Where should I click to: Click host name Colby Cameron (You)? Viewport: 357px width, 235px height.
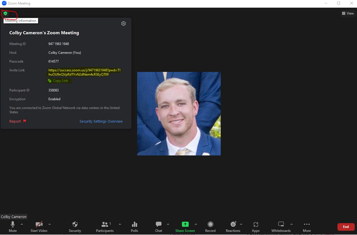tap(65, 53)
